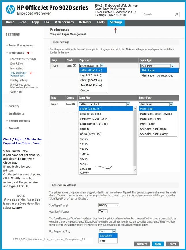Click the search magnifier icon
The image size is (186, 250).
tap(176, 14)
